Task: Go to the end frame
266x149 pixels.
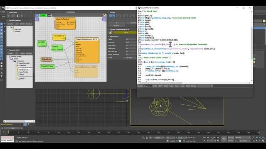Action: click(x=218, y=137)
